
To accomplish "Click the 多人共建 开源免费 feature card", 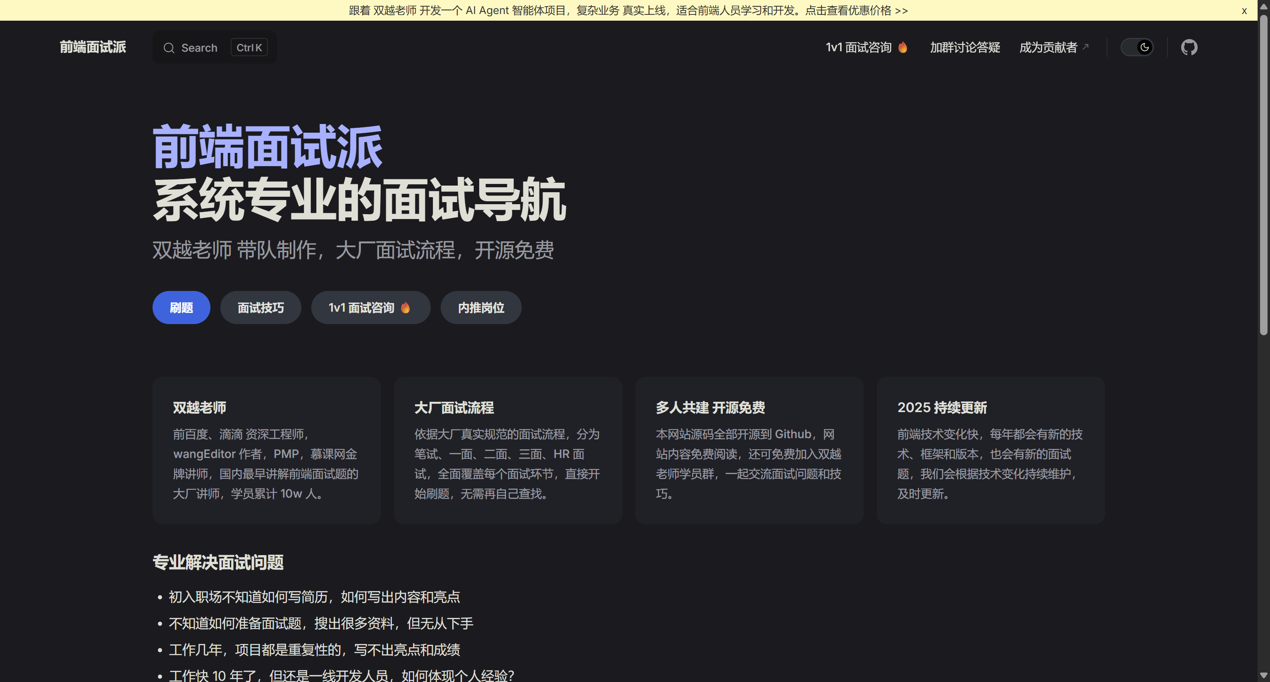I will coord(749,450).
